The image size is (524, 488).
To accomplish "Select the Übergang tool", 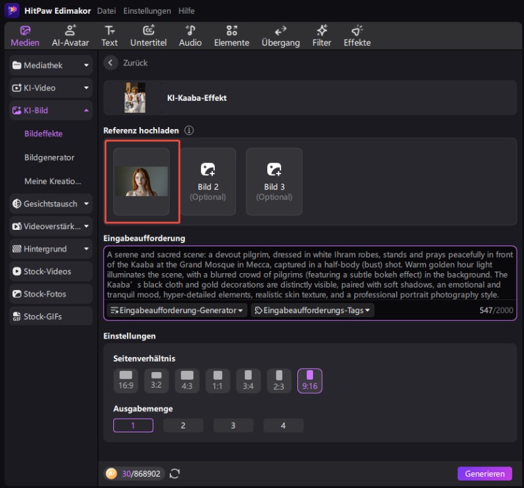I will click(280, 35).
